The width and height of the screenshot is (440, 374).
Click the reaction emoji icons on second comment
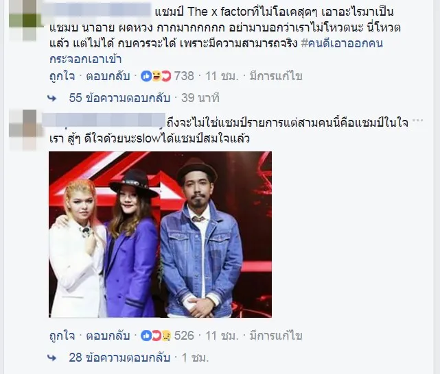point(156,336)
